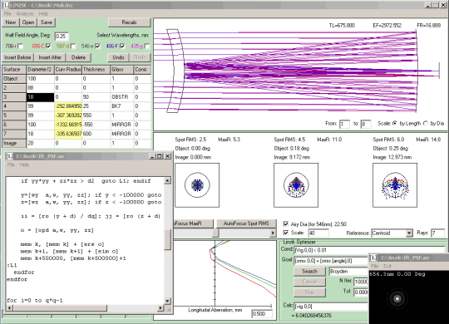
Task: Toggle the 656-C wavelength checkbox
Action: tap(48, 46)
